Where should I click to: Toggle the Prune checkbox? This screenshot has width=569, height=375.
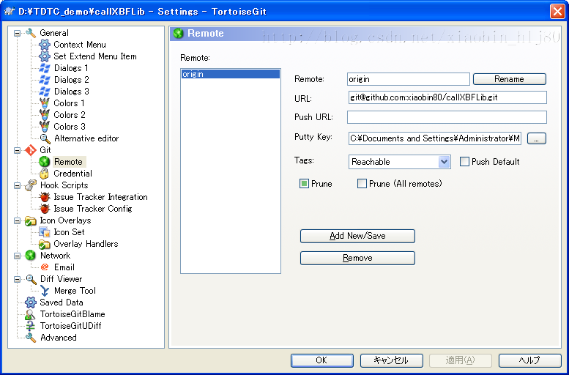click(304, 184)
